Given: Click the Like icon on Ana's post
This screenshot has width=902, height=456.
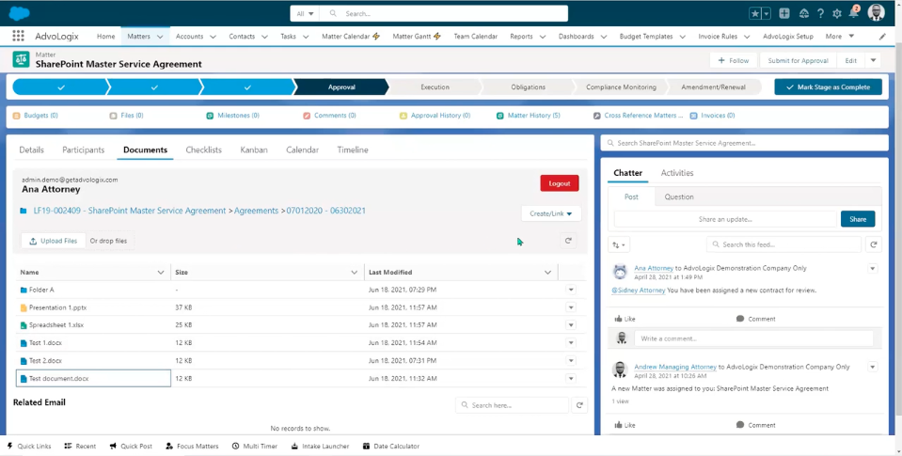Looking at the screenshot, I should pyautogui.click(x=619, y=319).
